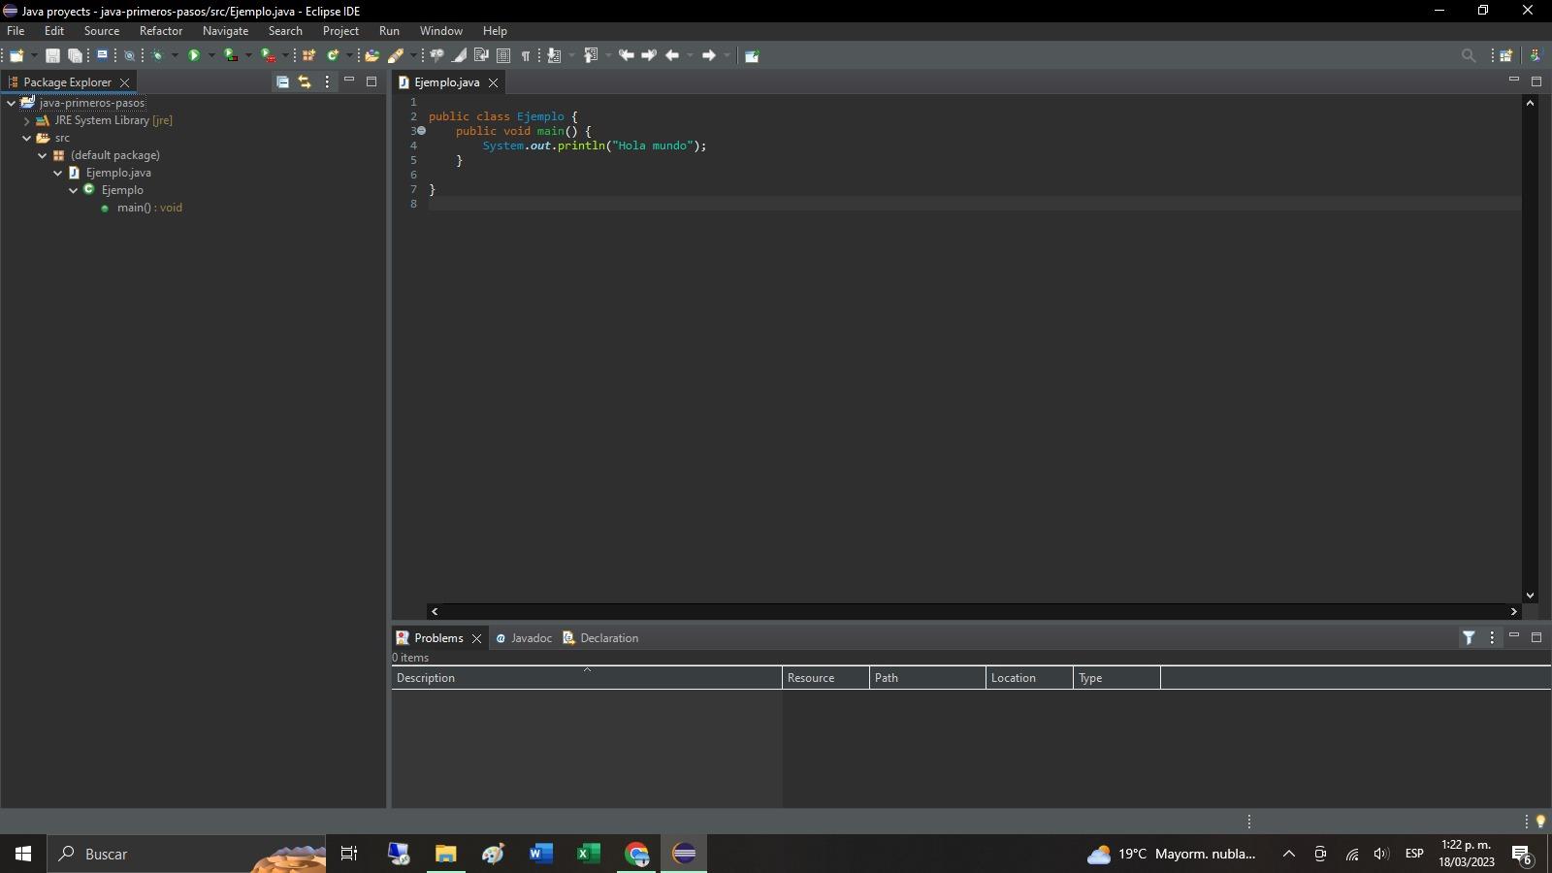Viewport: 1552px width, 873px height.
Task: Collapse the java-primeros-pasos project node
Action: (11, 103)
